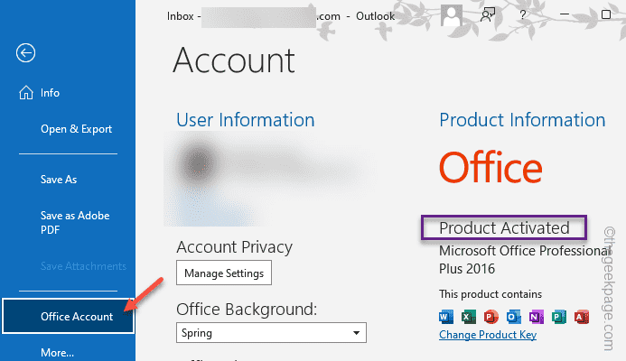Click the Outlook app icon

click(514, 317)
